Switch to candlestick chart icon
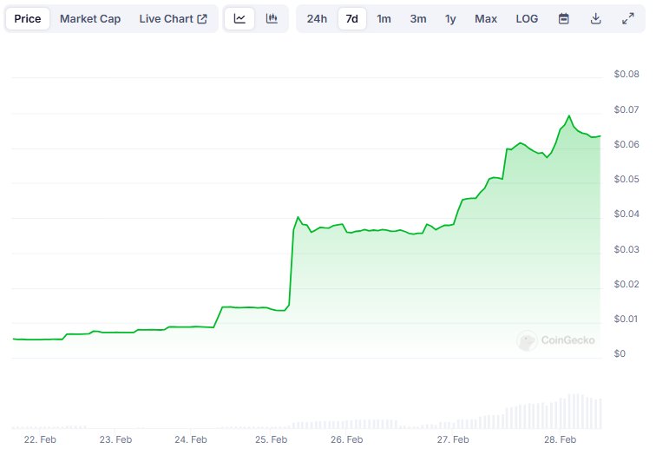Screen dimensions: 656x455 coord(272,19)
